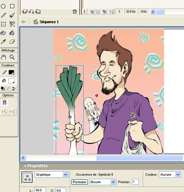Toggle the magnet snap to objects option

tap(4, 102)
